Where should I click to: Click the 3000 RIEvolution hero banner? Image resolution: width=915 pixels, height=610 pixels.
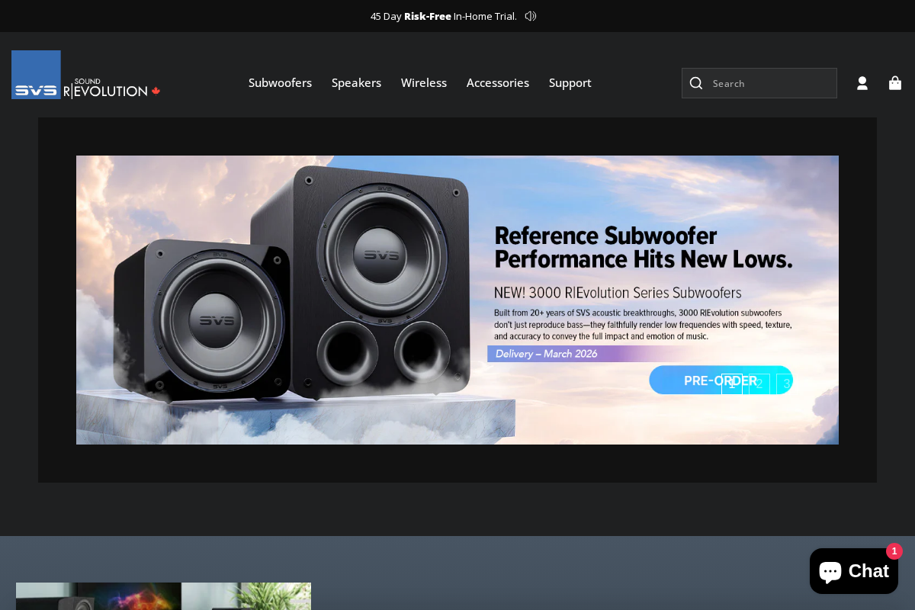[457, 300]
